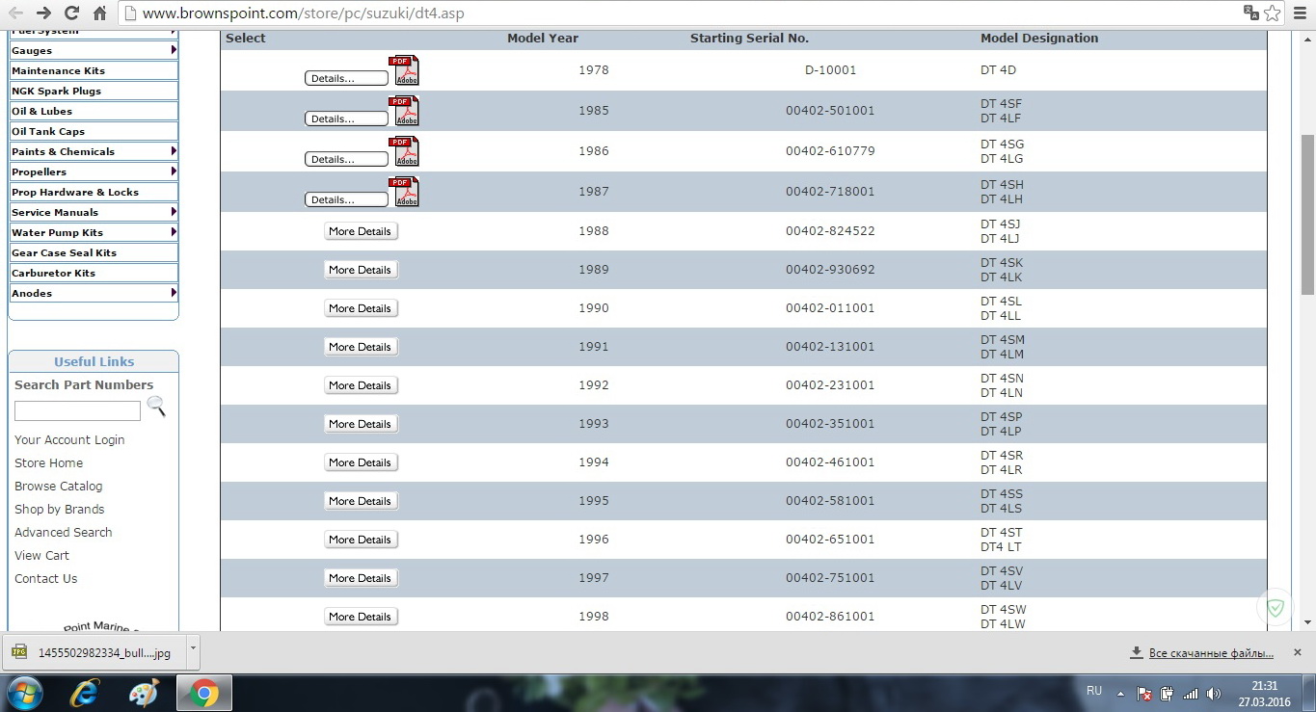Open the Windows Start menu
The height and width of the screenshot is (712, 1316).
coord(23,693)
